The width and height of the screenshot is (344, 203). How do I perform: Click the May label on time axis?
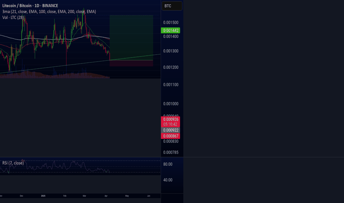tap(127, 196)
